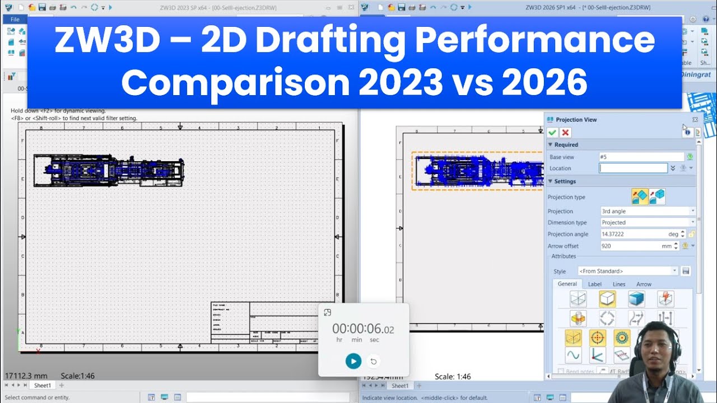
Task: Cancel Projection View with red X
Action: click(566, 133)
